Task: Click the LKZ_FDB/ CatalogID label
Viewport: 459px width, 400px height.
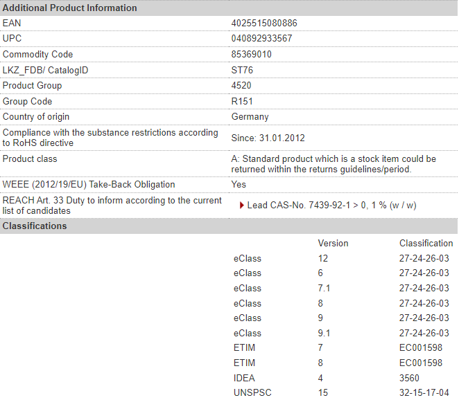Action: pos(45,70)
